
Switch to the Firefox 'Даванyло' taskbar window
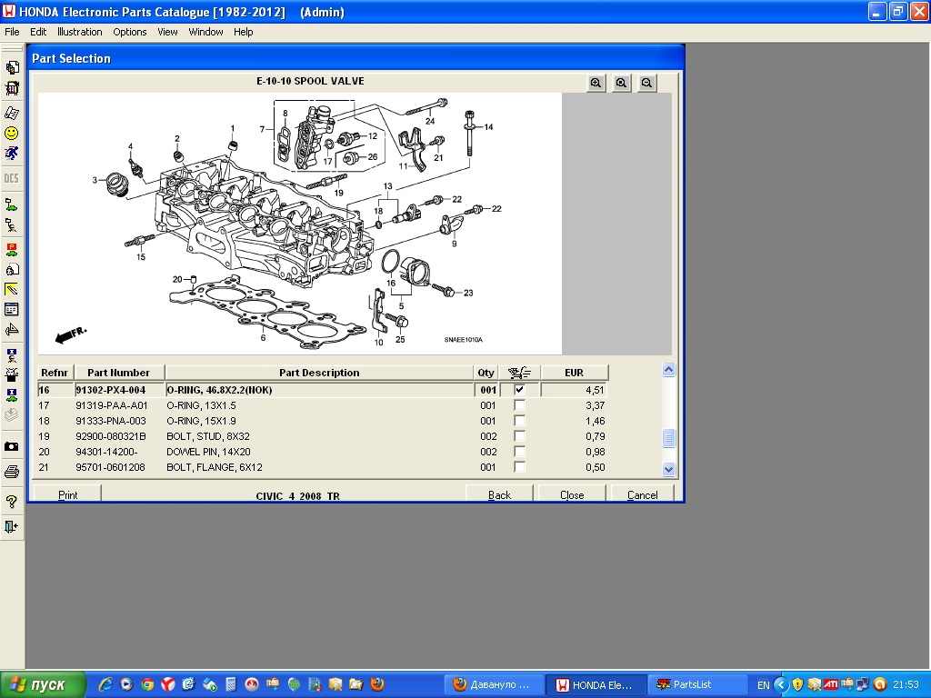[495, 684]
